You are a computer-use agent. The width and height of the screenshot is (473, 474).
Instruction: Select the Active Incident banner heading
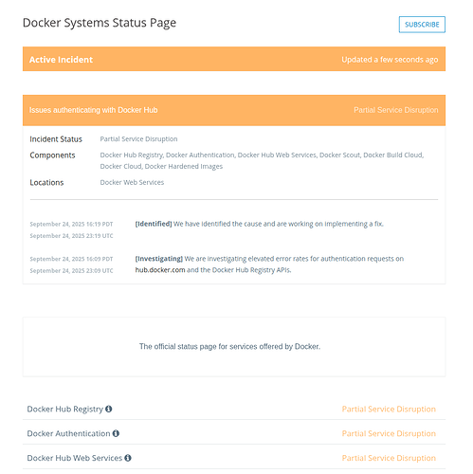click(61, 60)
